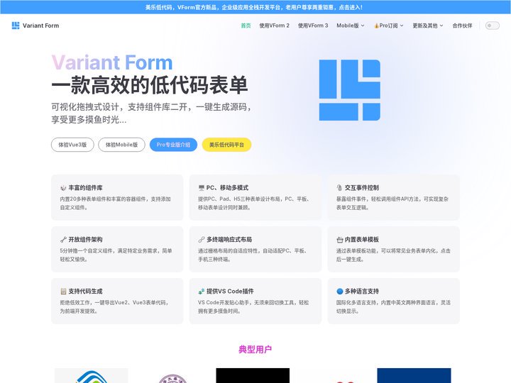
Task: Click the 体验Mobile版 button
Action: point(121,145)
